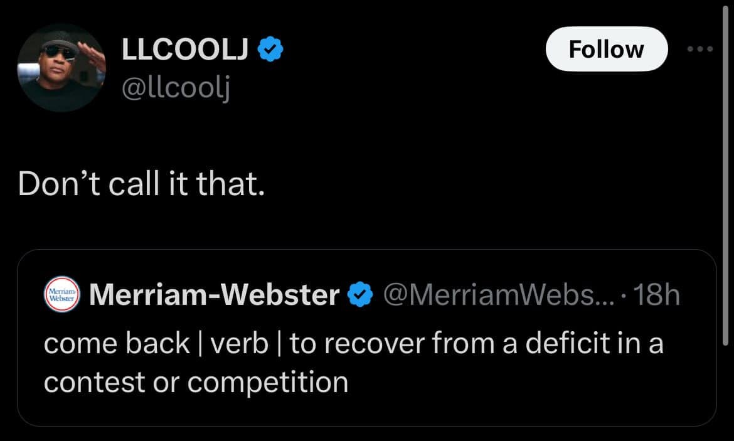Open the three-dot more options menu

pos(700,50)
